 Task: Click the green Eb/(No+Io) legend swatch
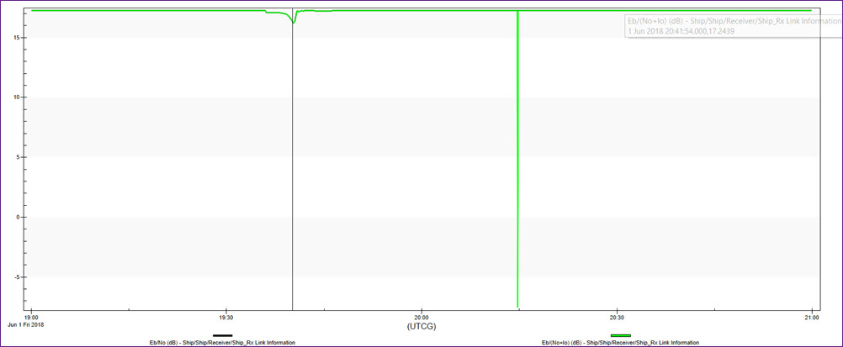tap(620, 335)
